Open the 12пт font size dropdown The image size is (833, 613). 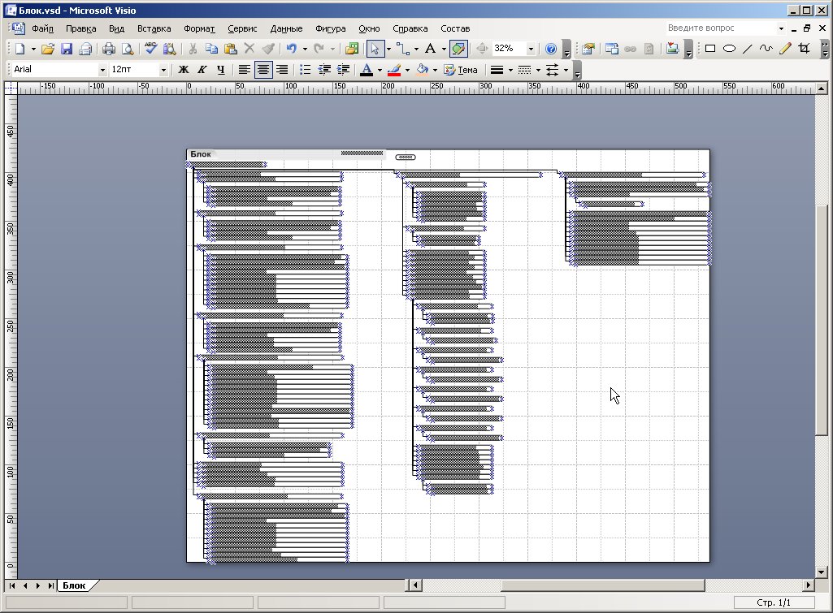click(163, 70)
